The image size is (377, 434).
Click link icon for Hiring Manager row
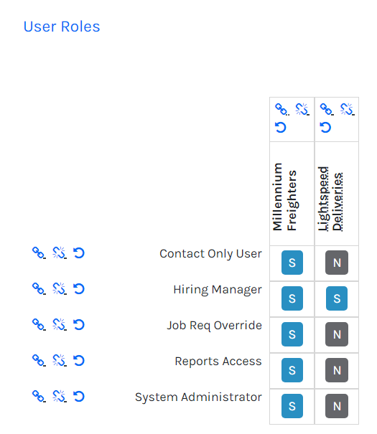tap(39, 288)
